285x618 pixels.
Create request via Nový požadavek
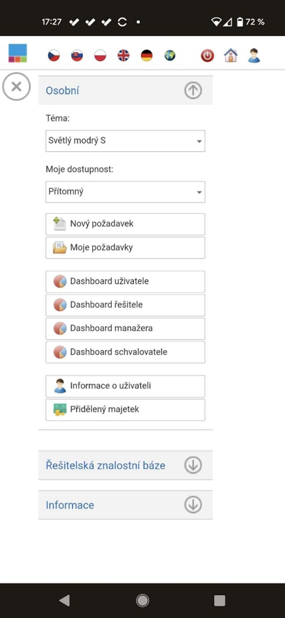pyautogui.click(x=125, y=224)
